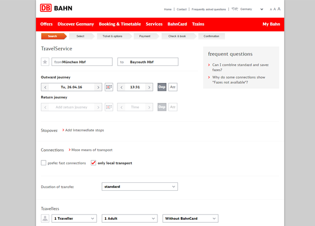Click Add intermediate stops link
This screenshot has height=226, width=315.
tap(84, 130)
